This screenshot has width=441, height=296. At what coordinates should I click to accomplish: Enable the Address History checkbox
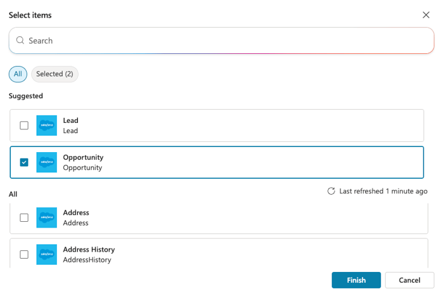pyautogui.click(x=24, y=254)
